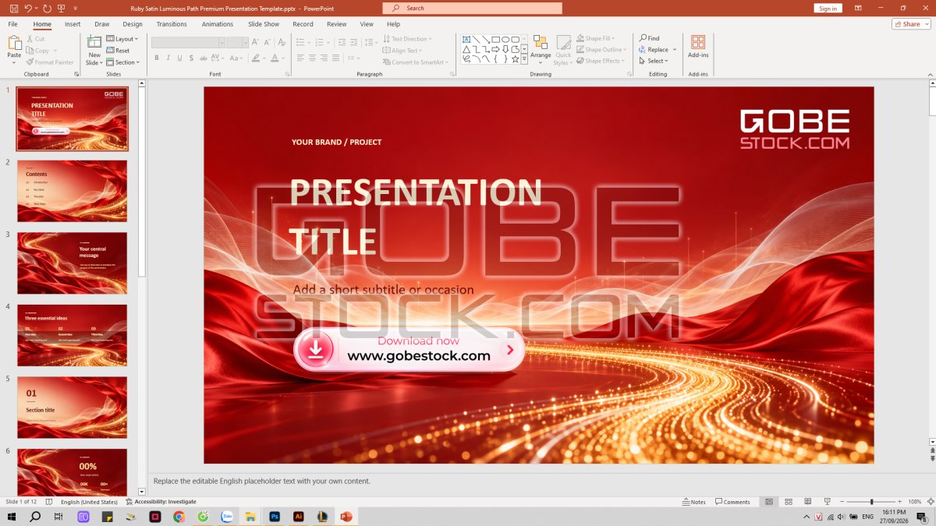Select slide 2 Contents thumbnail
The height and width of the screenshot is (526, 936).
tap(72, 191)
